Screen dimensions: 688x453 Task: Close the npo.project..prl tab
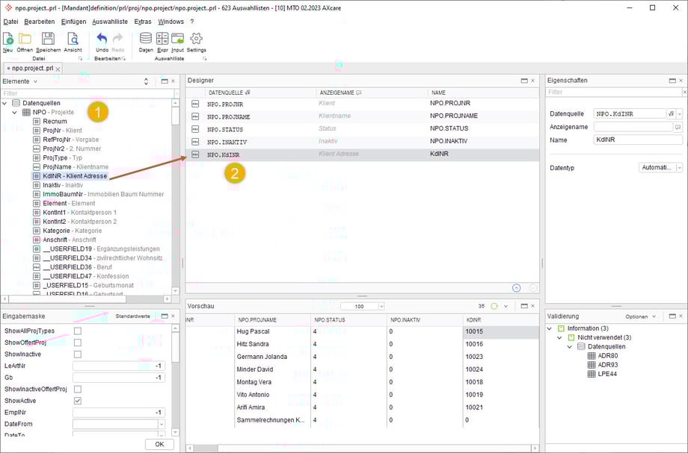click(x=58, y=69)
